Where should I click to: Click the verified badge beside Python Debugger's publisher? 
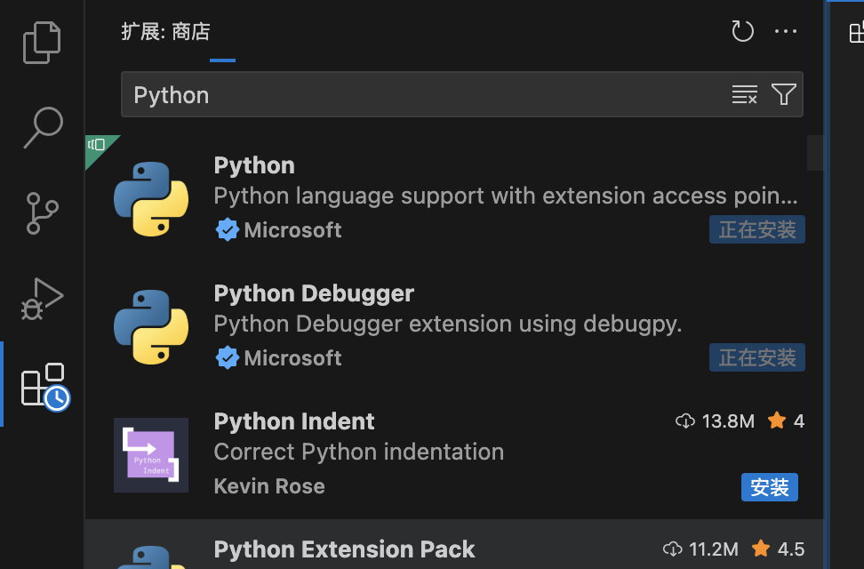click(x=227, y=357)
